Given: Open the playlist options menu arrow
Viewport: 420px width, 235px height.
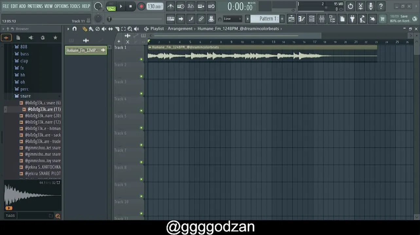Looking at the screenshot, I should pyautogui.click(x=68, y=29).
